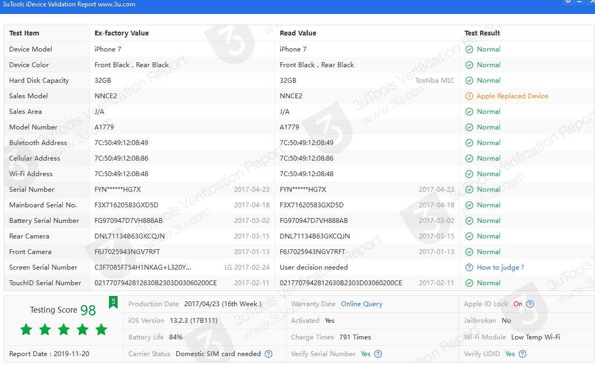Open the How to judge link

[500, 267]
